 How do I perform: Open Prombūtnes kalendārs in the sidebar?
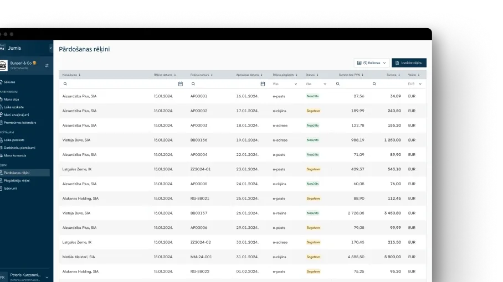19,122
